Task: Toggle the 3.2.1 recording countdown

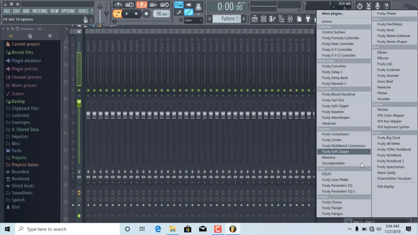Action: [141, 5]
